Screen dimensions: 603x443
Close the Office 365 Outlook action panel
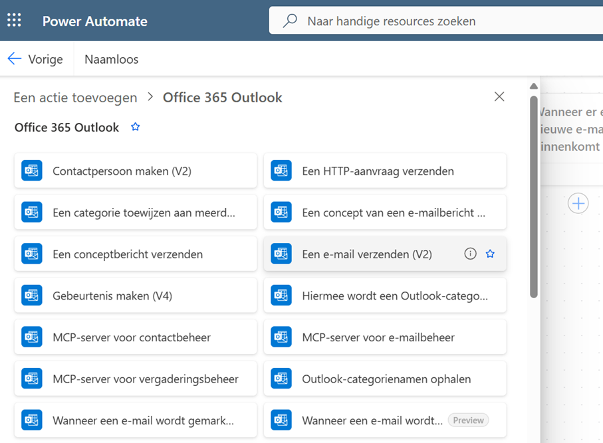coord(499,96)
